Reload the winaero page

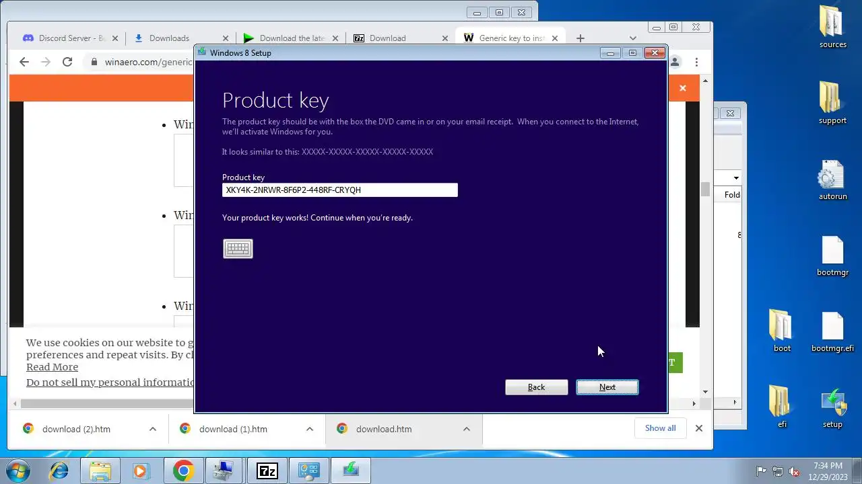(x=67, y=62)
